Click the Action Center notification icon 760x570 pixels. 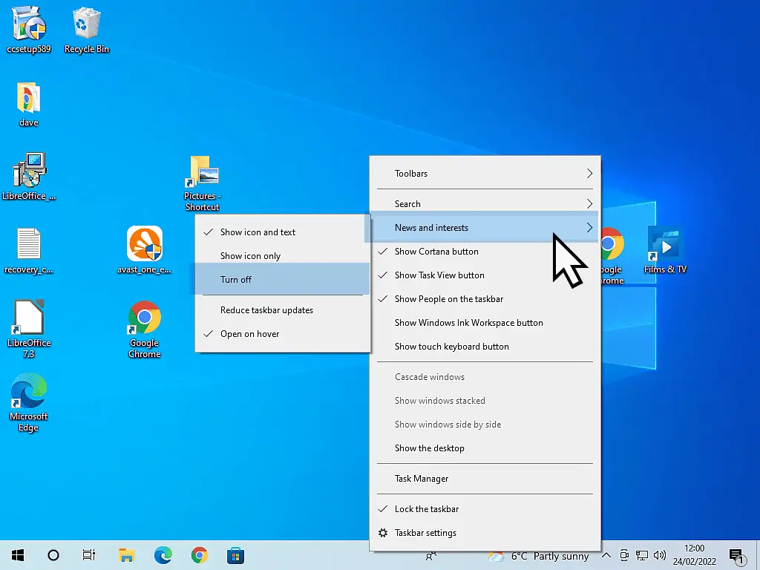click(x=736, y=554)
